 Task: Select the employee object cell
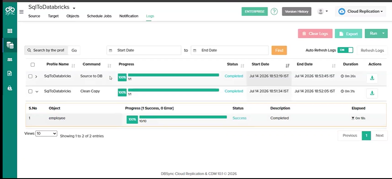coord(57,118)
